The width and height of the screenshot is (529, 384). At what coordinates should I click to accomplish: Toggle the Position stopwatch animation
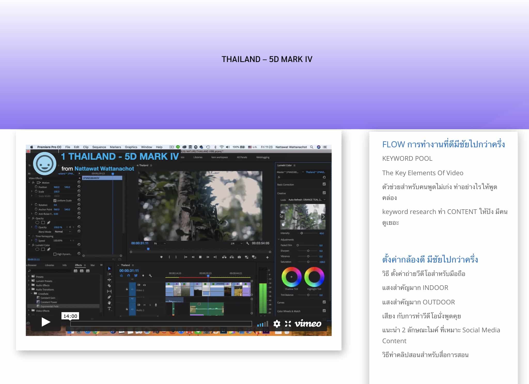[x=36, y=187]
